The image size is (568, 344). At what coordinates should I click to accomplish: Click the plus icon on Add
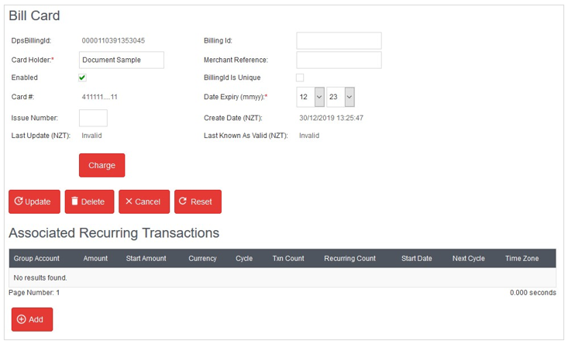[22, 319]
